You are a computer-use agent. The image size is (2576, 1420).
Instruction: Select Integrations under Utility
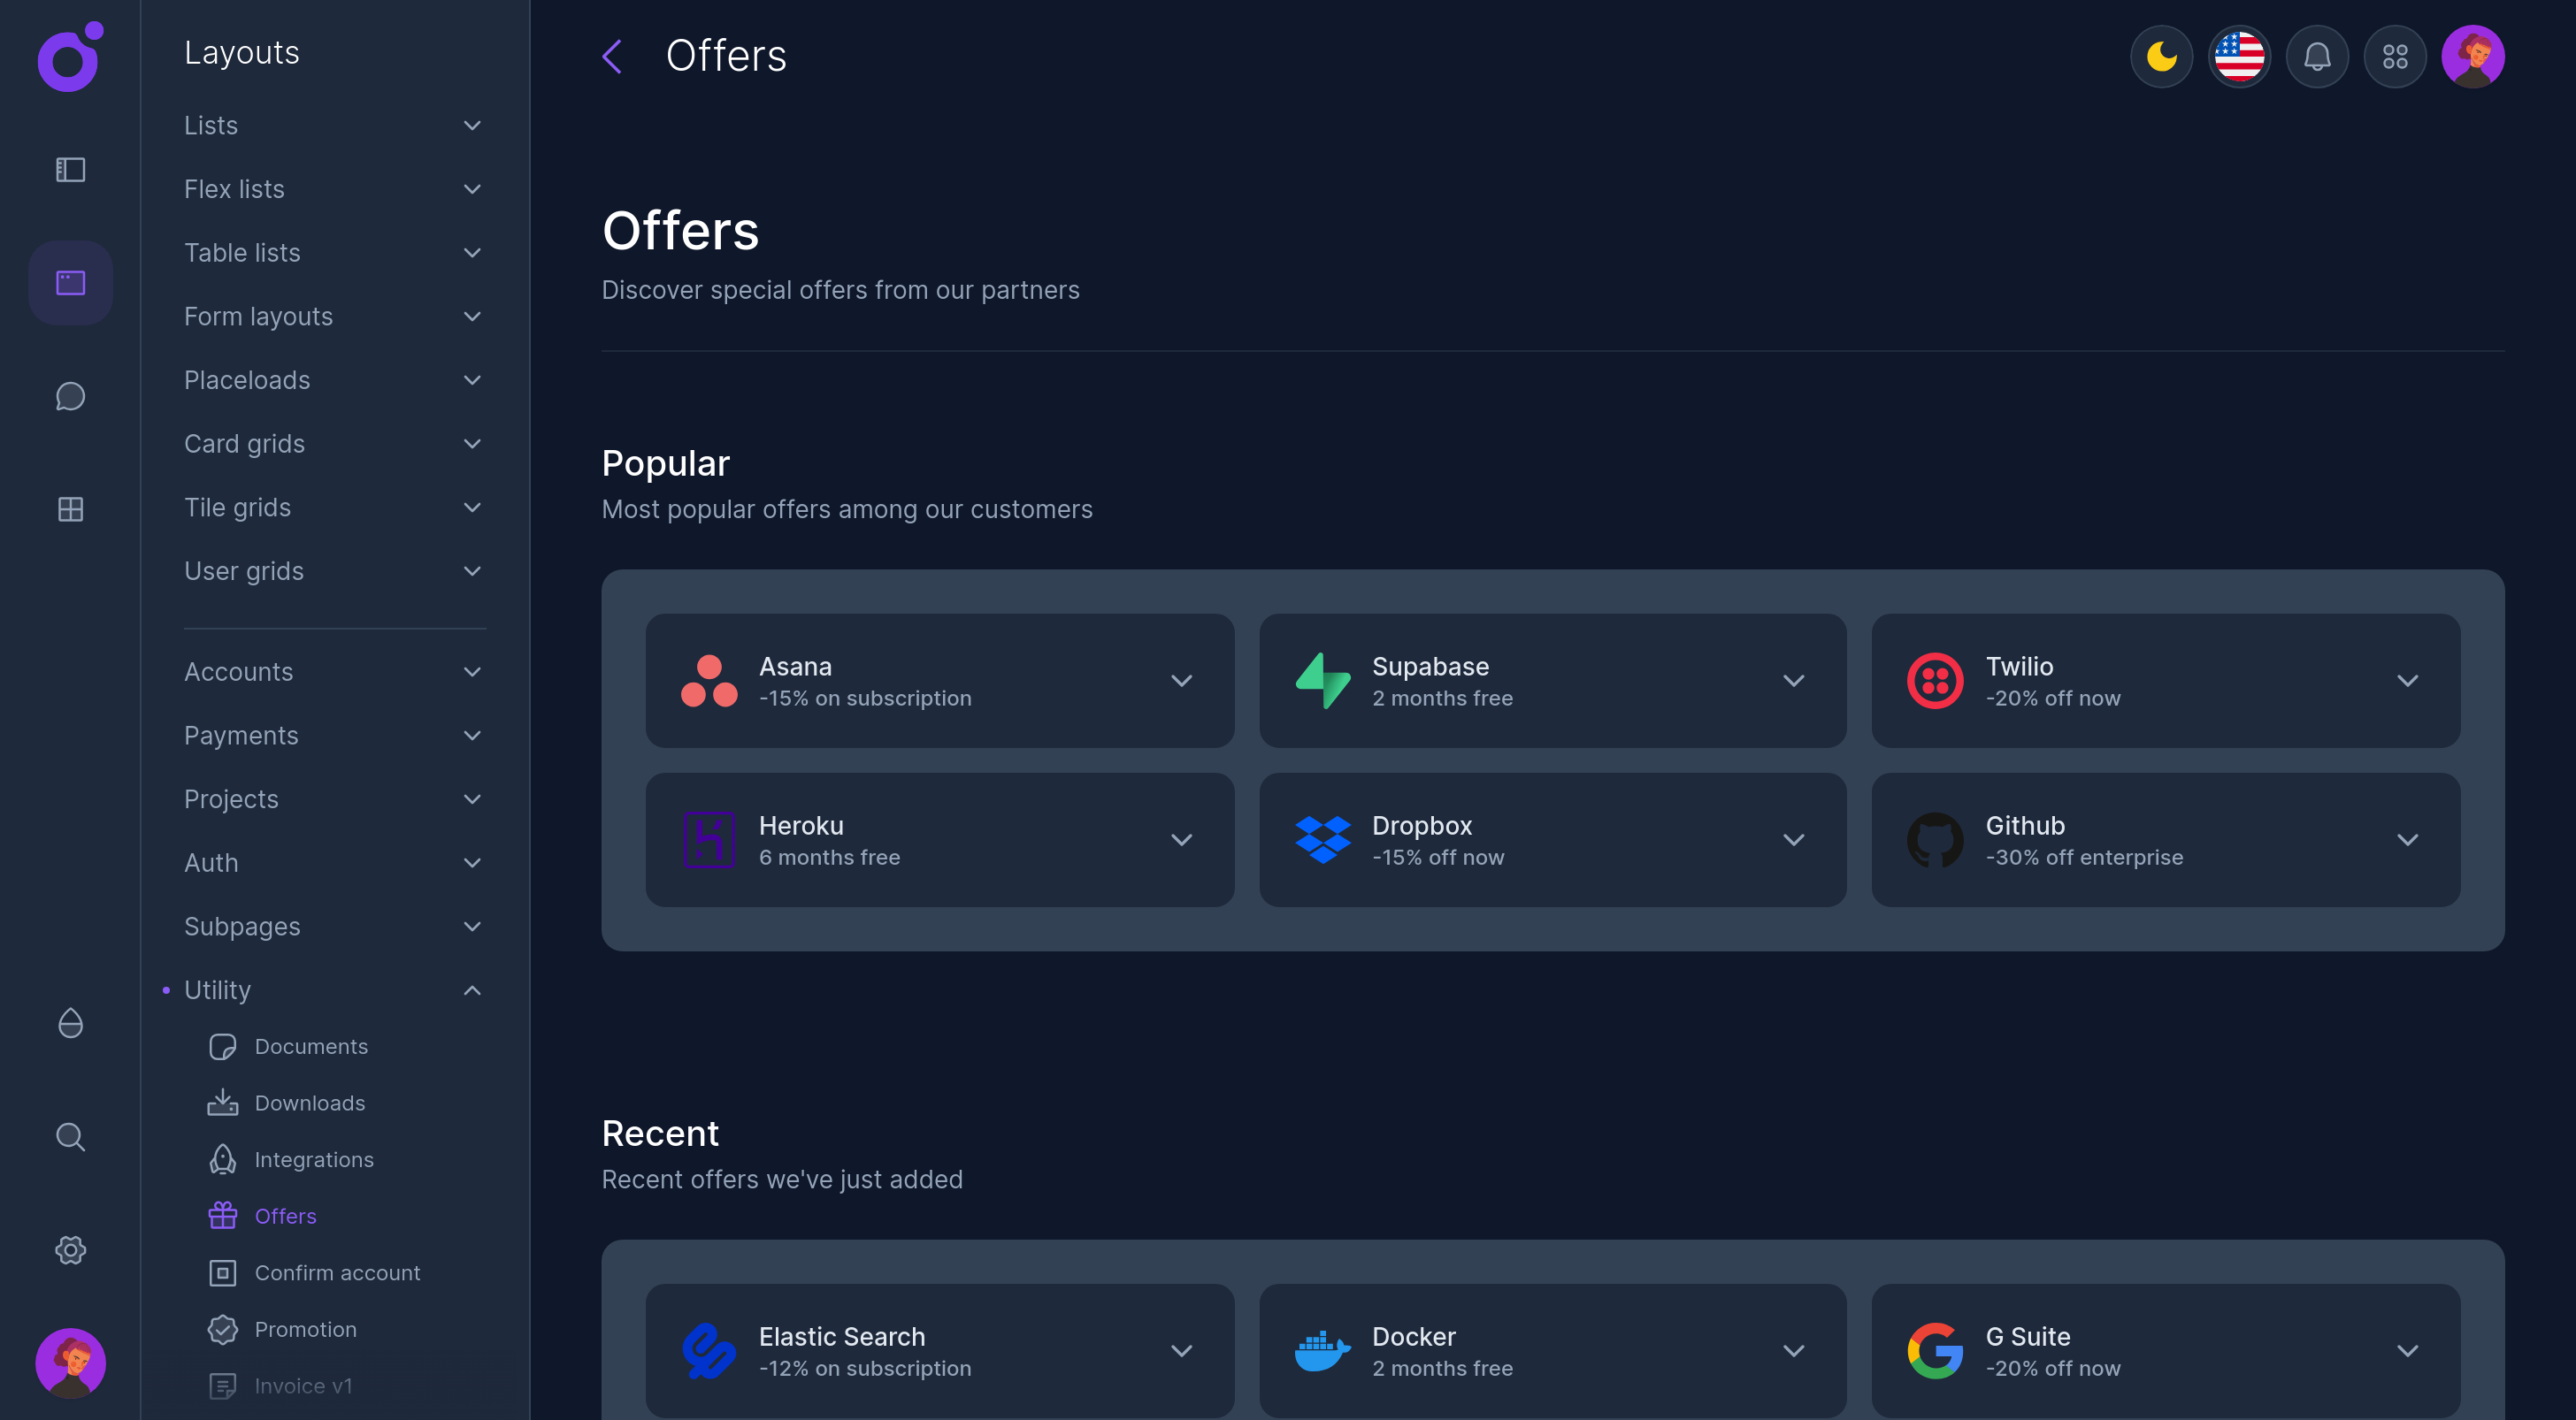pos(313,1159)
